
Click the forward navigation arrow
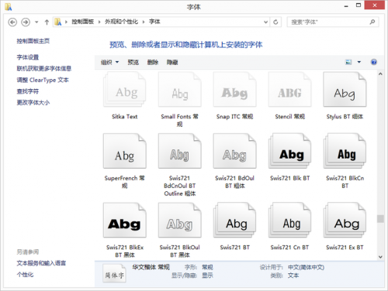(x=26, y=22)
